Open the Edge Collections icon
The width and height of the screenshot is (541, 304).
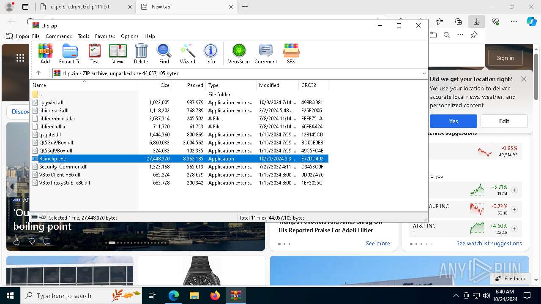(458, 22)
